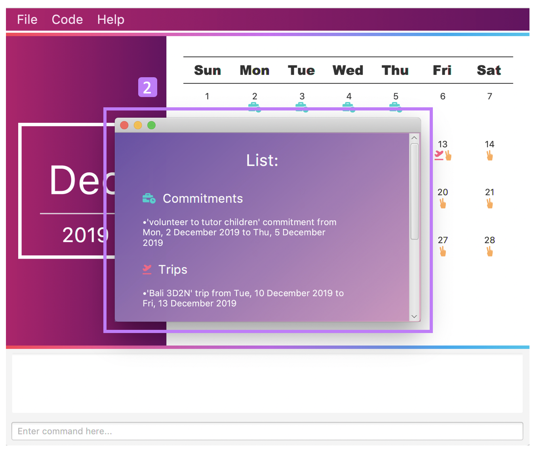This screenshot has width=537, height=453.
Task: Click the Mon column header
Action: pyautogui.click(x=255, y=70)
